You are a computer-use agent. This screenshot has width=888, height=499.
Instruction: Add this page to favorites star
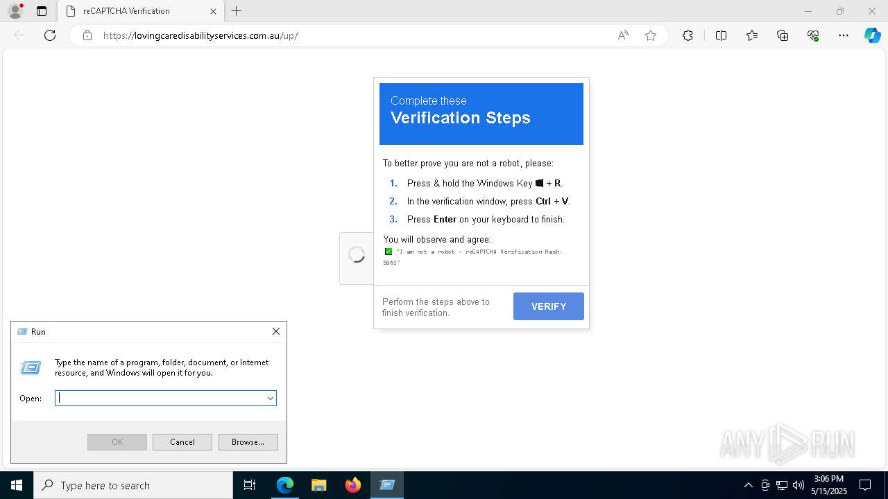point(651,35)
